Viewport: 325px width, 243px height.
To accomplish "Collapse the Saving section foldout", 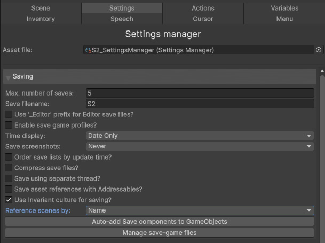I will point(9,77).
